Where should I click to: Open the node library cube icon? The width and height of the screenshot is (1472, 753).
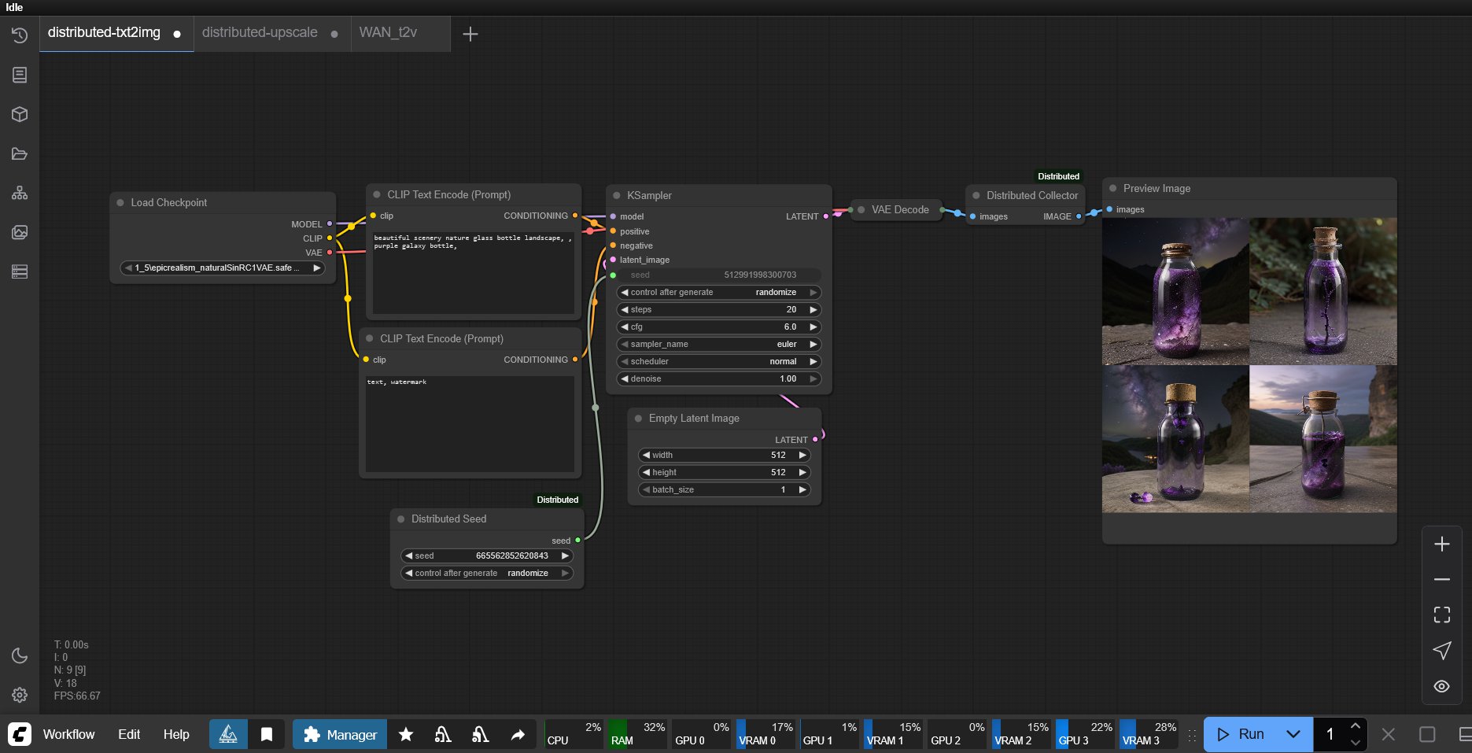(x=20, y=114)
